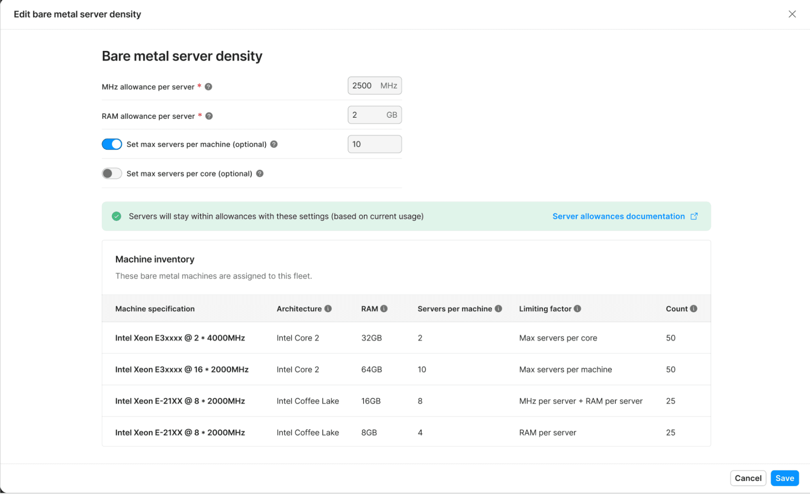Click info icon next to Count header
Image resolution: width=810 pixels, height=494 pixels.
coord(694,309)
